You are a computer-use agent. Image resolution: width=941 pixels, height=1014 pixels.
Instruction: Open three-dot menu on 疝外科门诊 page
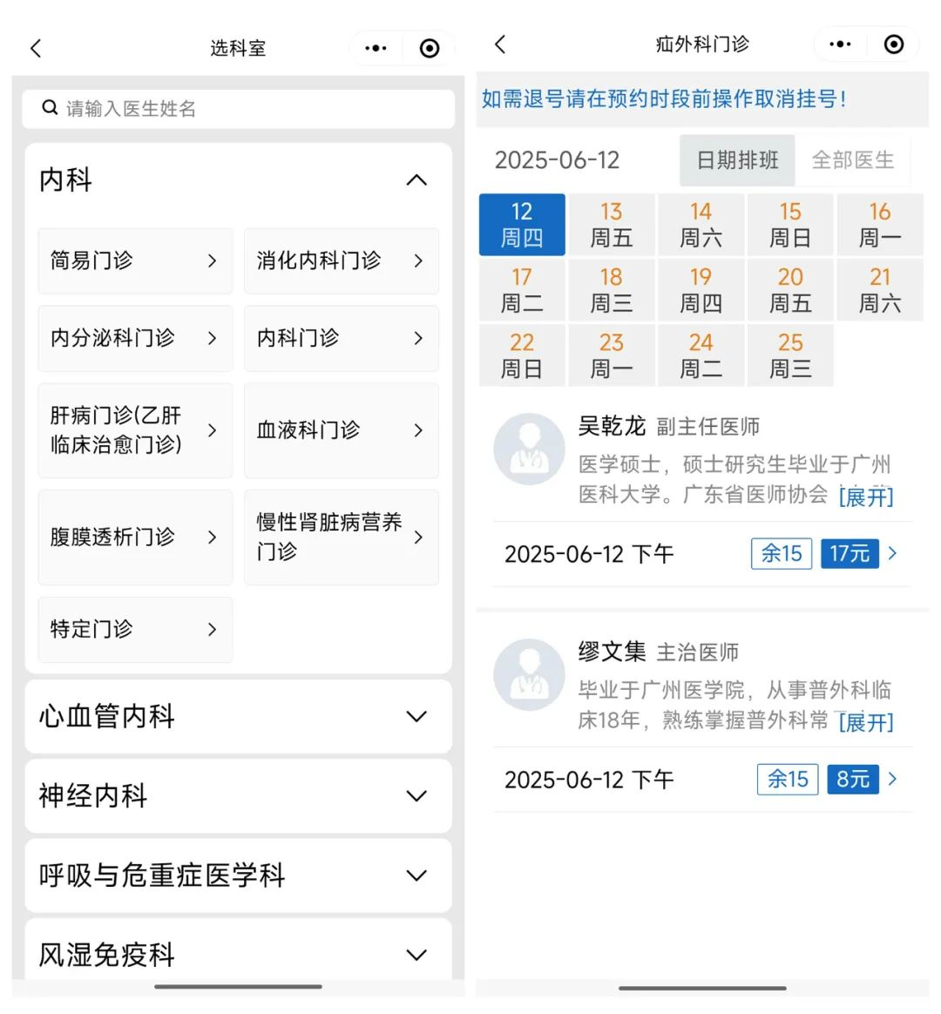[x=840, y=44]
